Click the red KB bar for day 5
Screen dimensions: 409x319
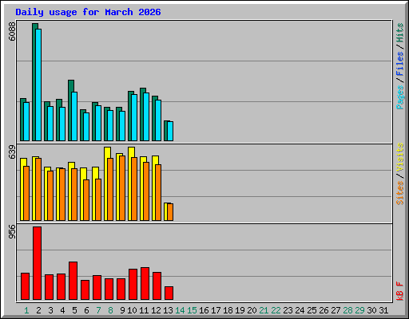tap(73, 281)
